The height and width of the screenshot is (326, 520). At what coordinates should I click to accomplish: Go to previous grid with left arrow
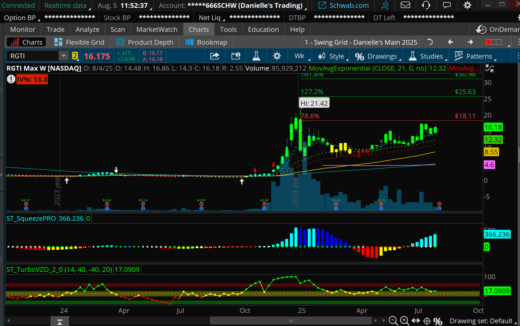[450, 42]
